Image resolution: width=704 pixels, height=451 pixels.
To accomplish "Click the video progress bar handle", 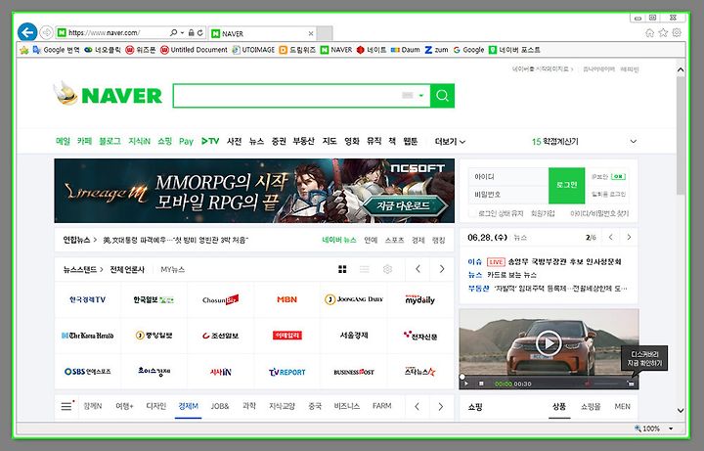I will pyautogui.click(x=462, y=377).
